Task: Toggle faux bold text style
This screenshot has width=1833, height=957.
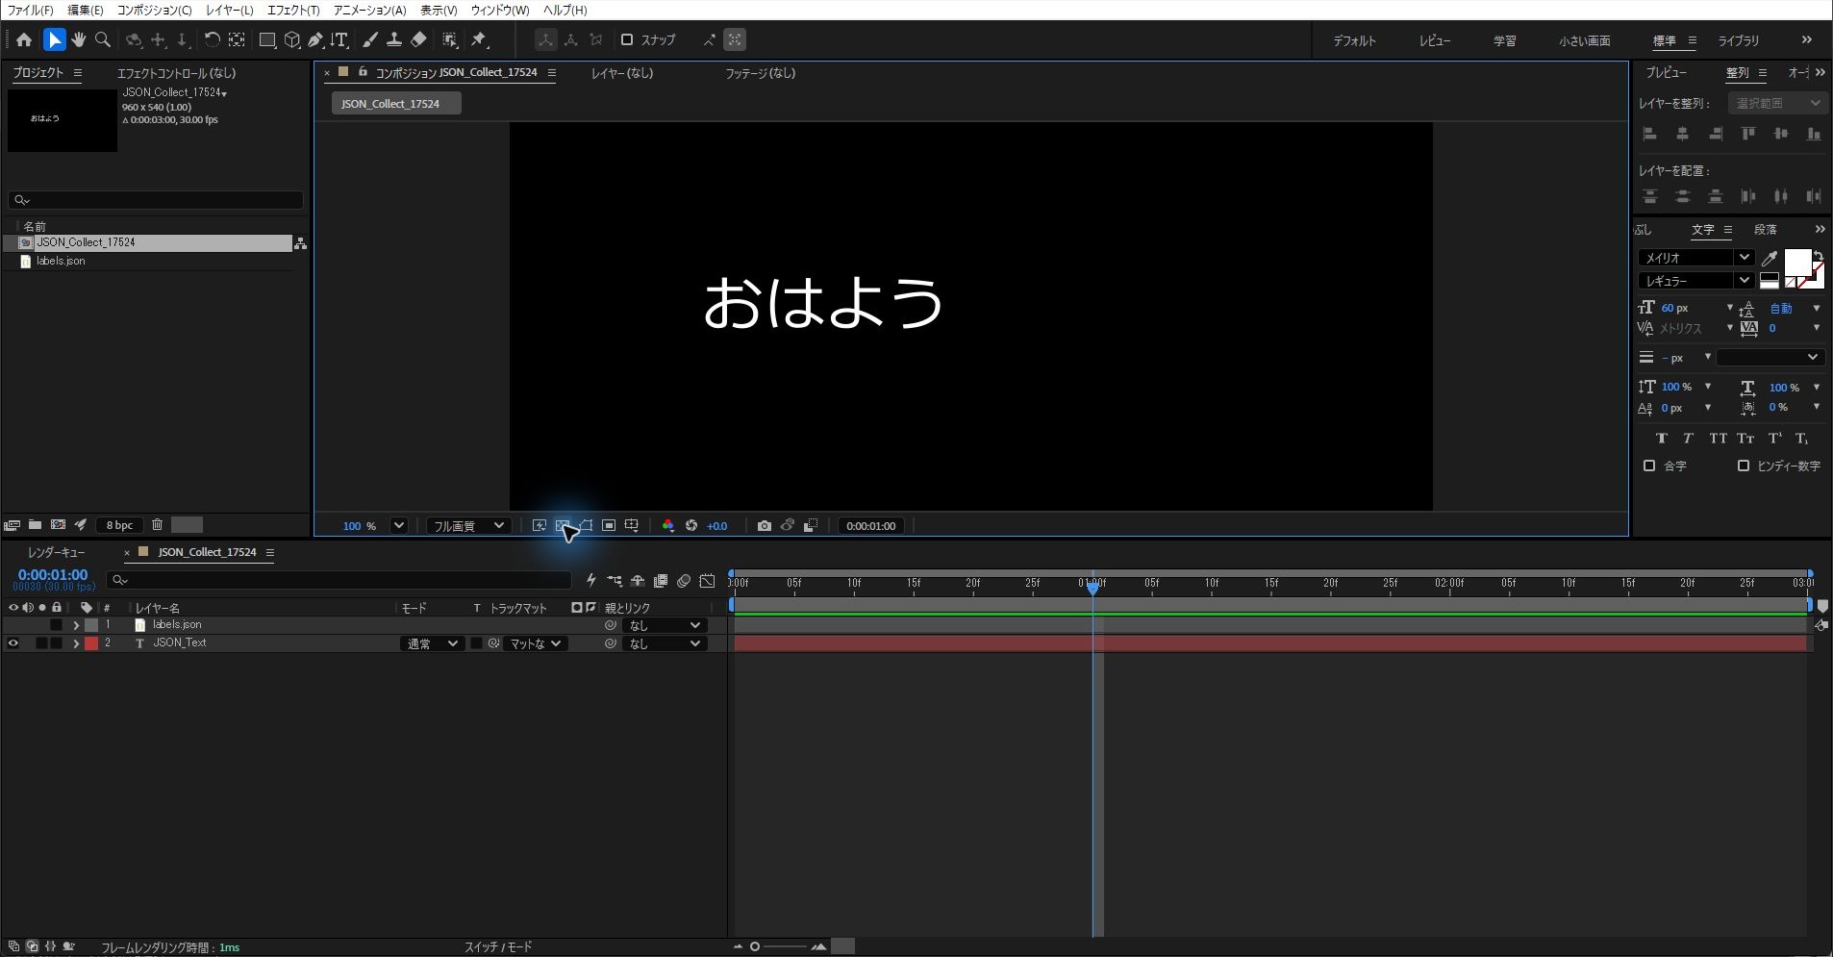Action: [1661, 439]
